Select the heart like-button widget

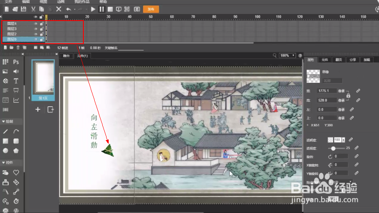[16, 173]
